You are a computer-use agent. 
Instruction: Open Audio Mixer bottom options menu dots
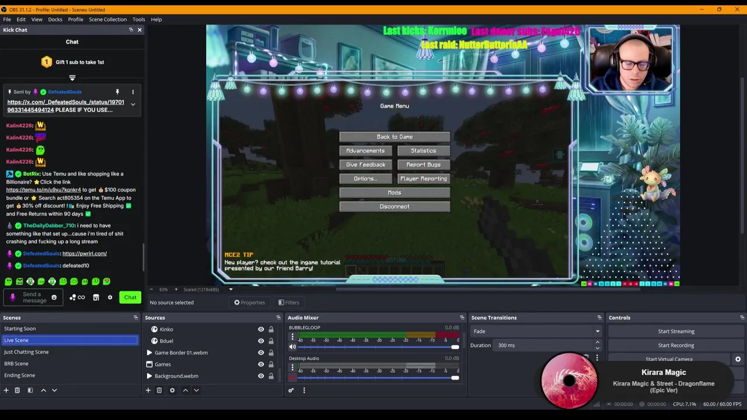304,390
